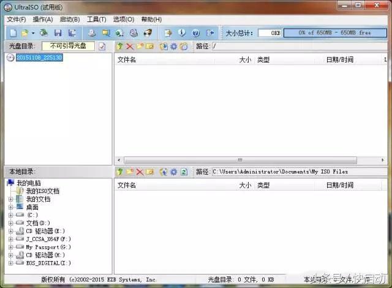Click the New file toolbar icon

[x=13, y=32]
